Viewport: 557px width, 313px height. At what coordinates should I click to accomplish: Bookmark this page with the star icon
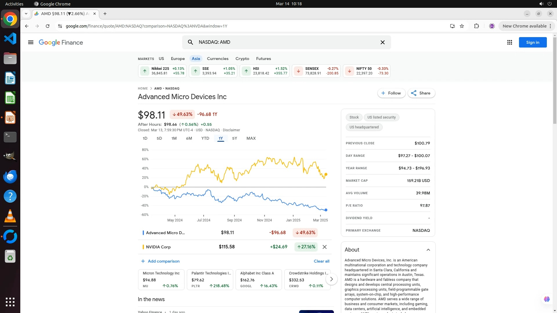coord(462,26)
